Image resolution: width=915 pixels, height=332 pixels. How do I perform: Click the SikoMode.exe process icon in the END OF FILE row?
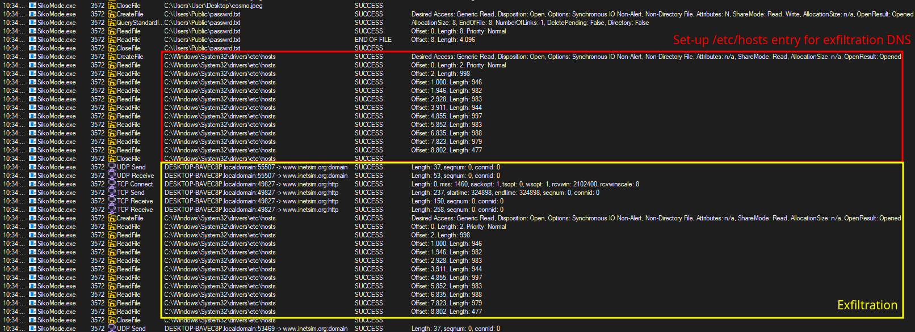[x=33, y=40]
